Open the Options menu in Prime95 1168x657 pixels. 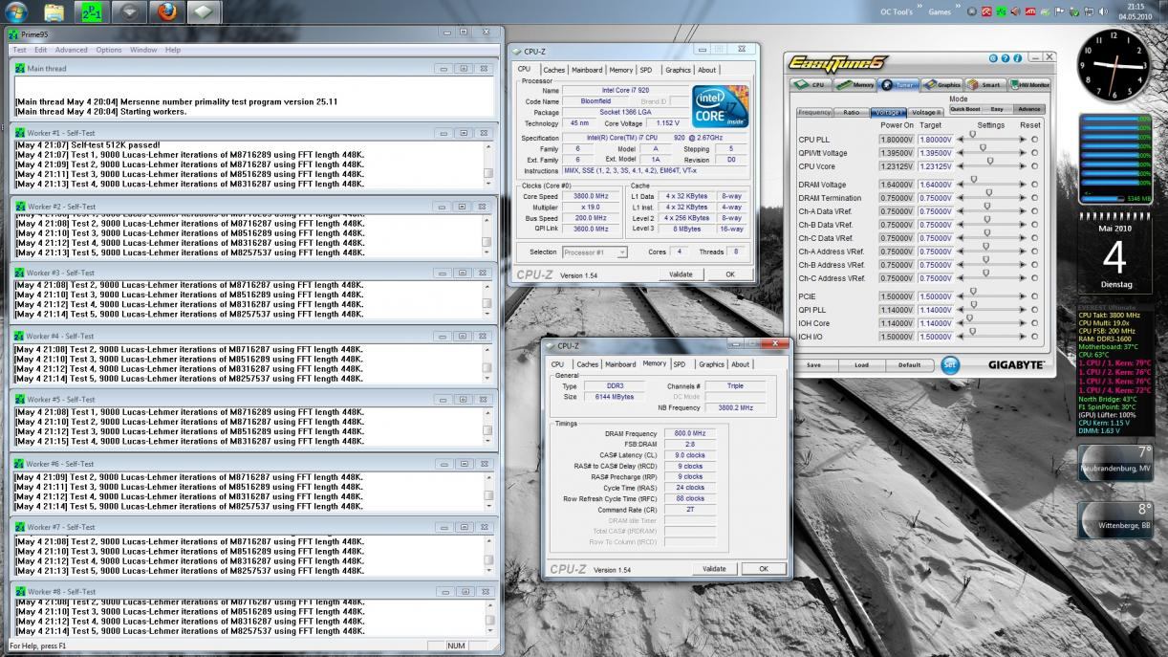(109, 50)
